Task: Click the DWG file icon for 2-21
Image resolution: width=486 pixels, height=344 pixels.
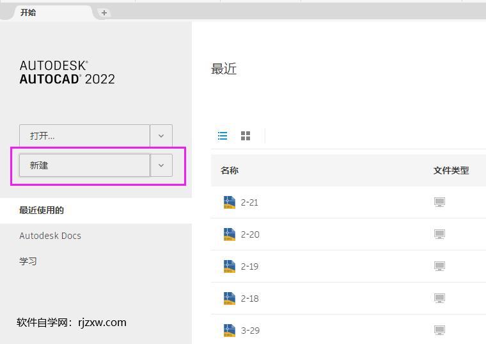Action: point(230,202)
